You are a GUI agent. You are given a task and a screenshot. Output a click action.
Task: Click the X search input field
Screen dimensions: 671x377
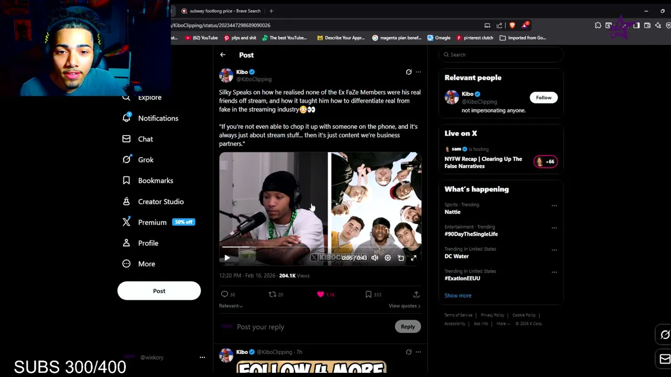501,54
